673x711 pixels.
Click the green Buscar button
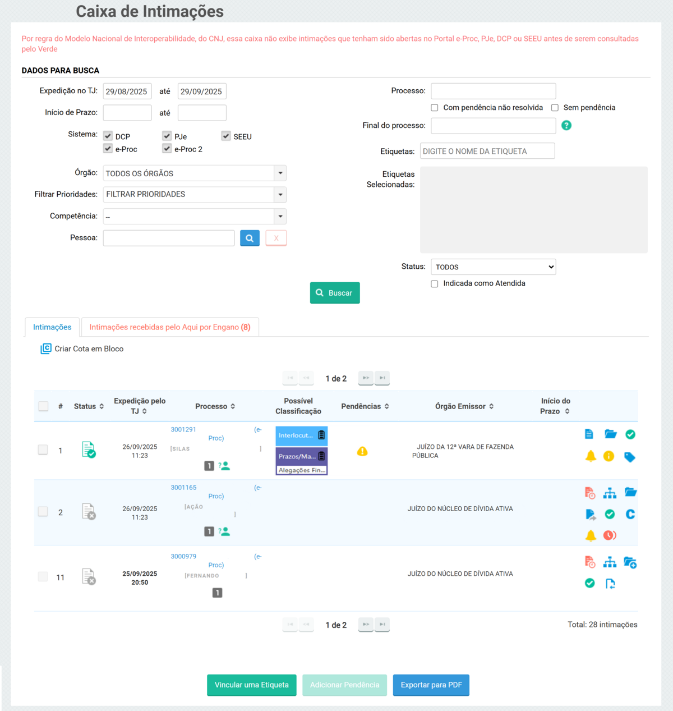pyautogui.click(x=335, y=293)
